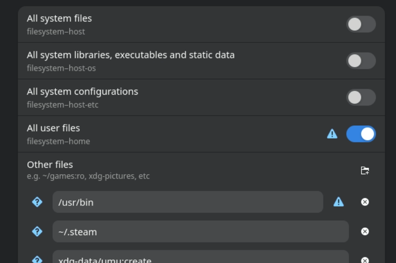Enable the All system files switch

point(361,24)
